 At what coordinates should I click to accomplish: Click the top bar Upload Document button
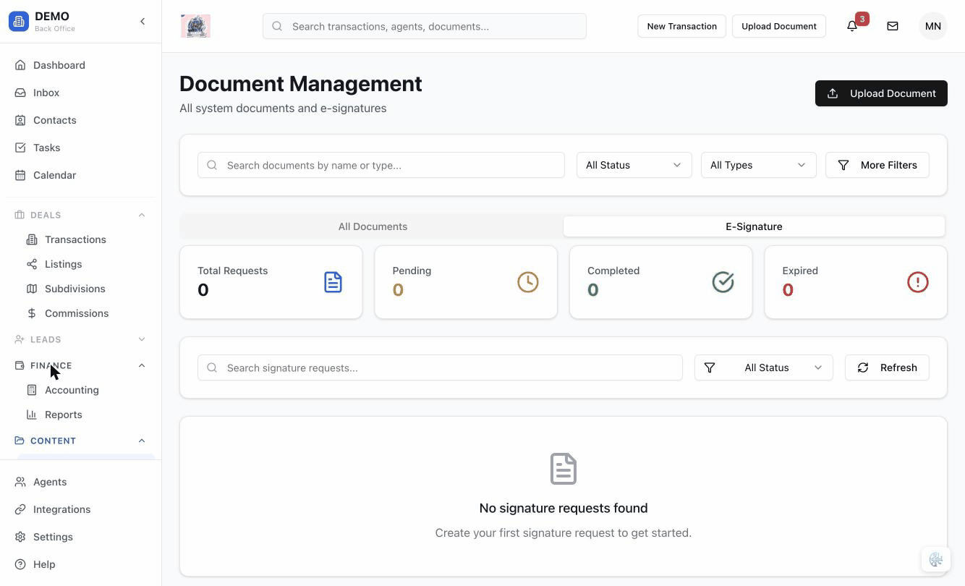point(779,26)
